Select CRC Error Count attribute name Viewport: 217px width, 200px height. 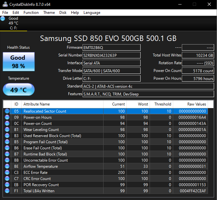click(37, 179)
